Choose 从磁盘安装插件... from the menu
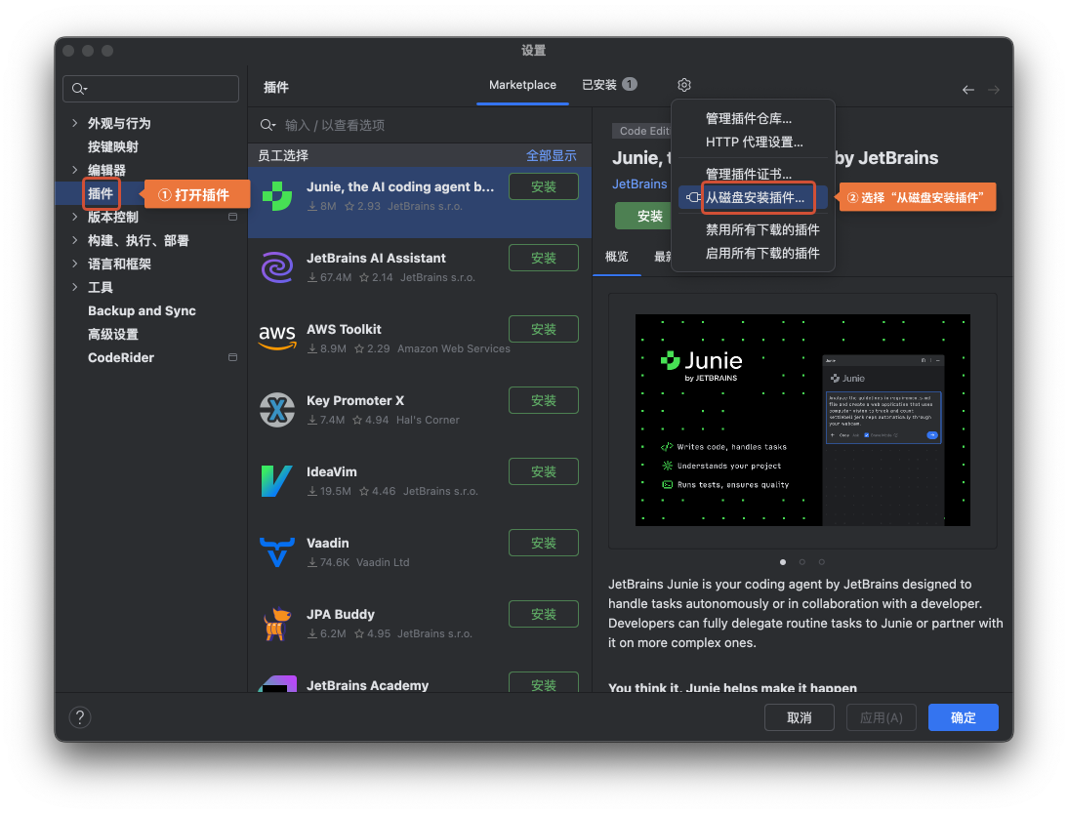 (755, 197)
